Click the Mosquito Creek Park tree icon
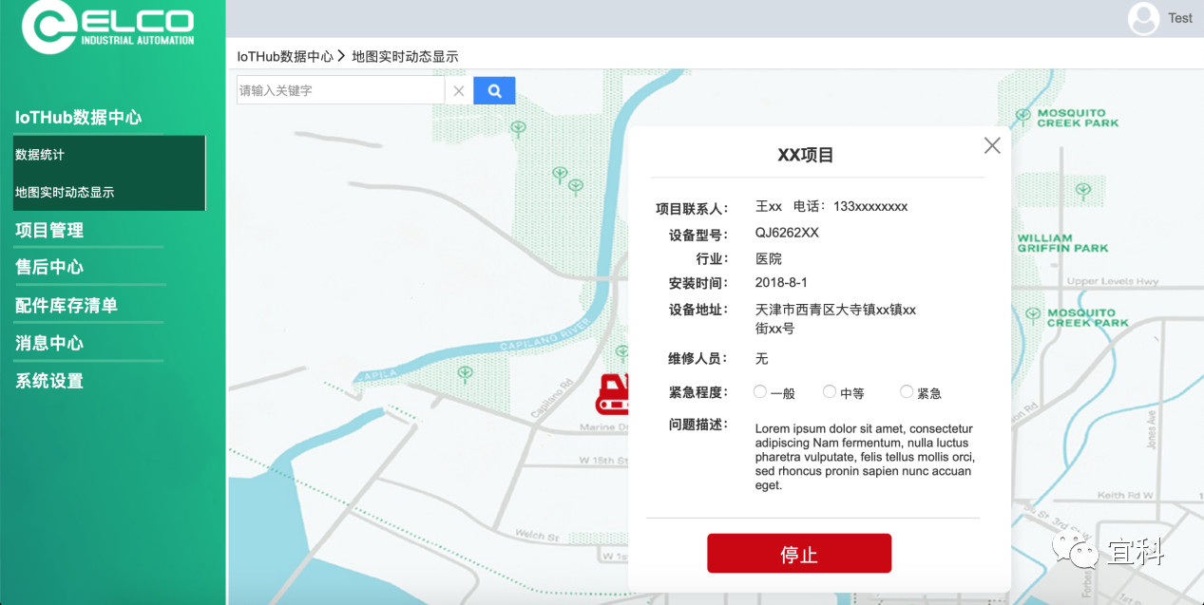The width and height of the screenshot is (1204, 605). pyautogui.click(x=1022, y=116)
